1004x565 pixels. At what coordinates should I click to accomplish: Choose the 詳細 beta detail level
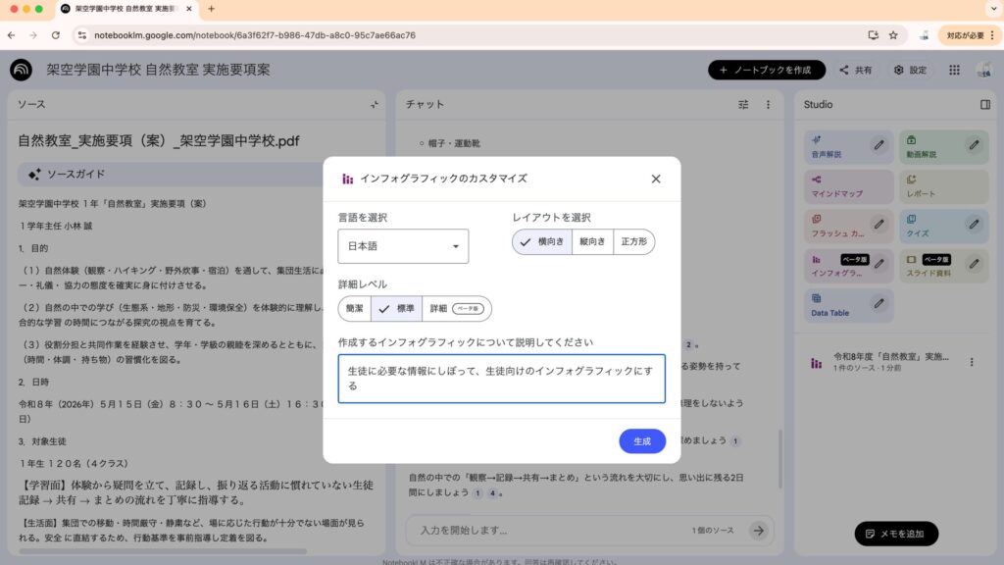pos(456,309)
